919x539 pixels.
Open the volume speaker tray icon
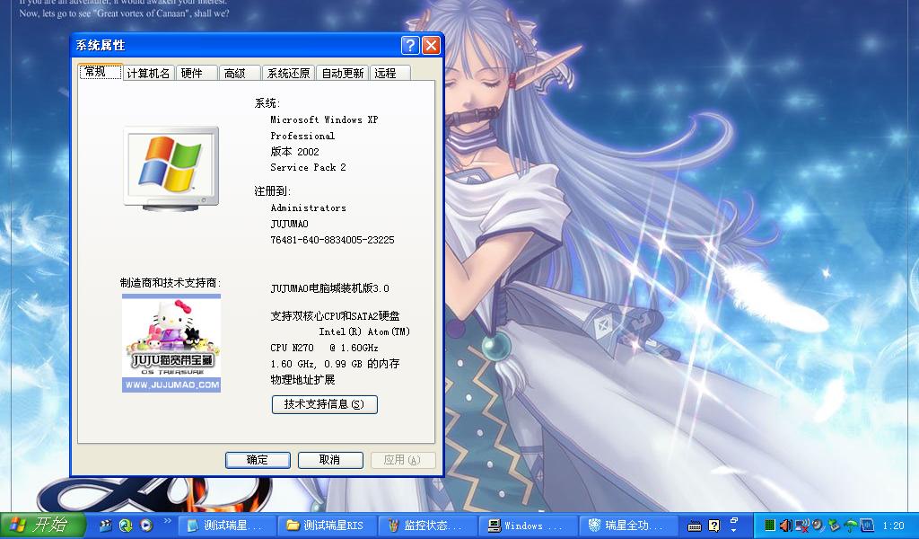click(x=785, y=526)
